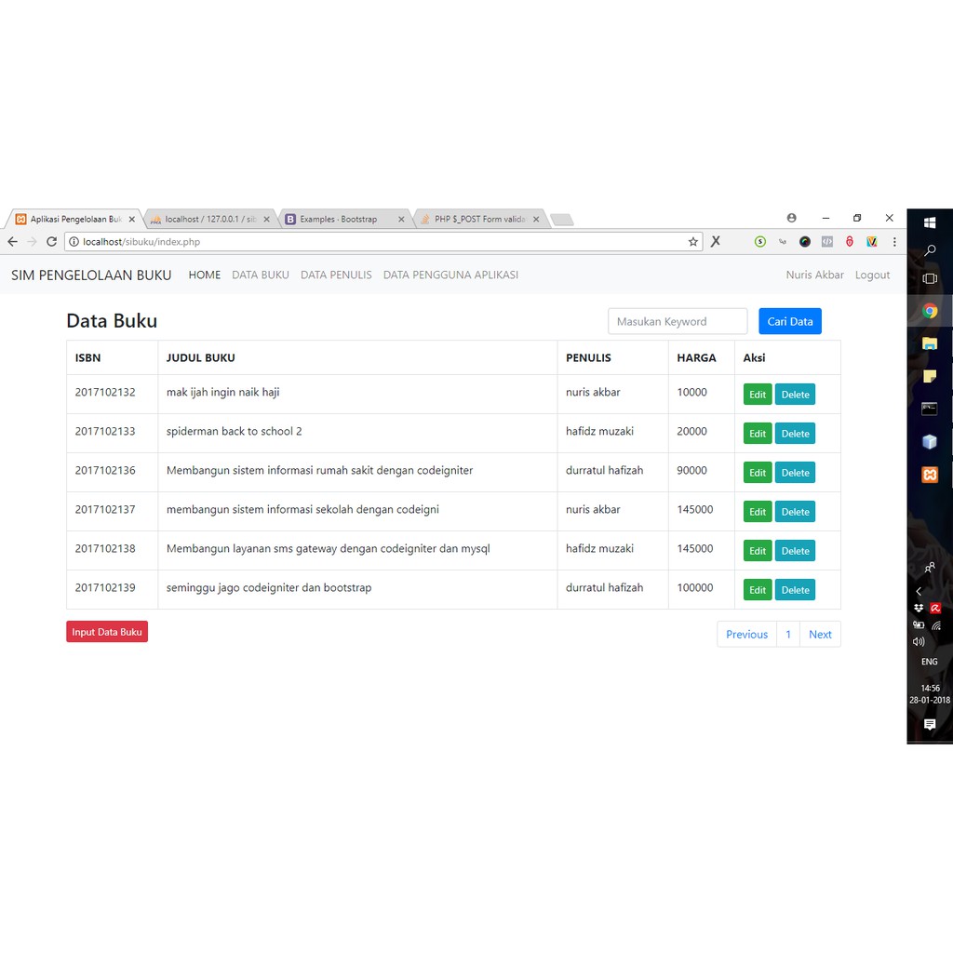Go to the Next pagination page
The height and width of the screenshot is (953, 953).
point(820,635)
